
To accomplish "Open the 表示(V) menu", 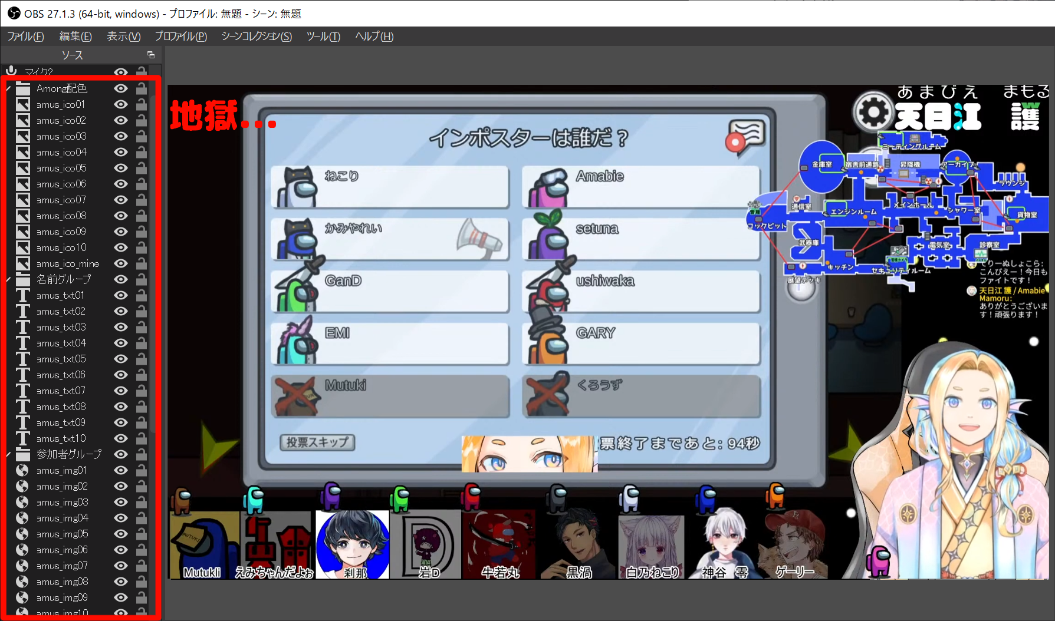I will pos(123,37).
